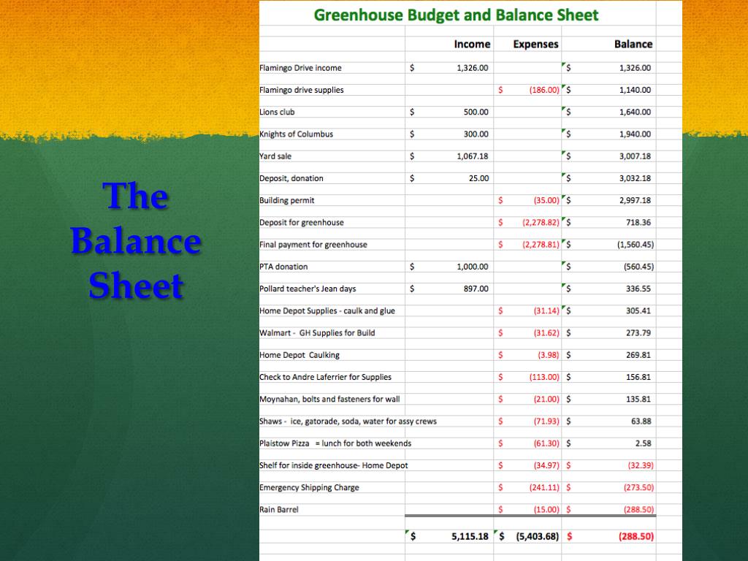Click the income value 897.00
The image size is (748, 561).
tap(476, 289)
